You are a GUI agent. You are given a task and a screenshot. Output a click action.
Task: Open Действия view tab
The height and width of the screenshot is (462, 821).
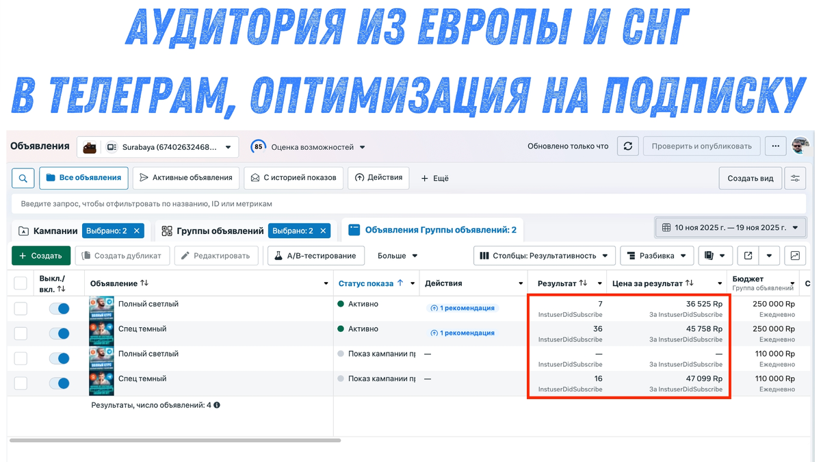[x=378, y=178]
